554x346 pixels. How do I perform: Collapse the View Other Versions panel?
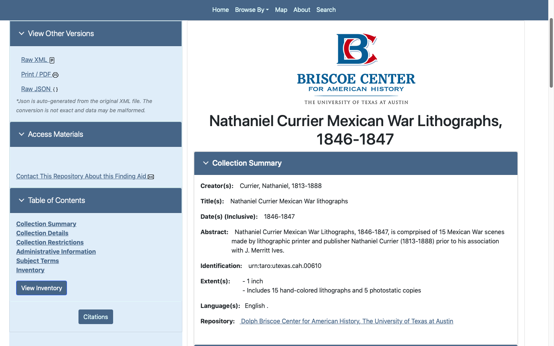tap(22, 34)
